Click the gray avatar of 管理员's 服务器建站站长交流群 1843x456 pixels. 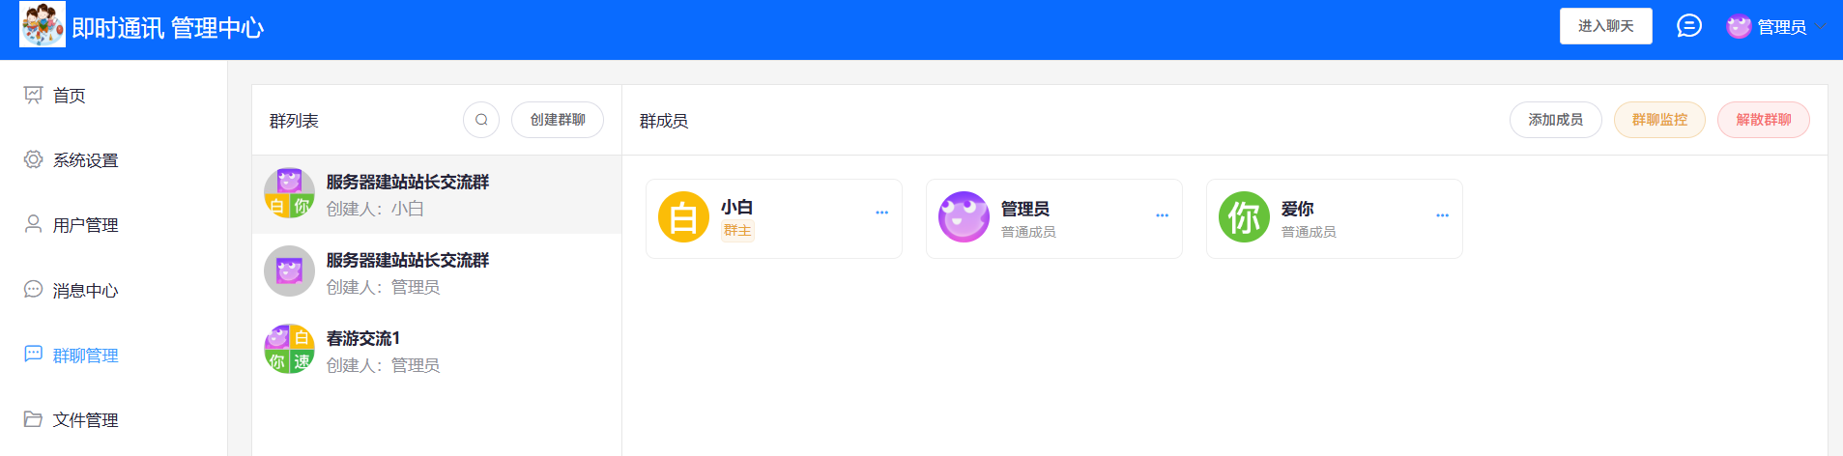[x=289, y=271]
